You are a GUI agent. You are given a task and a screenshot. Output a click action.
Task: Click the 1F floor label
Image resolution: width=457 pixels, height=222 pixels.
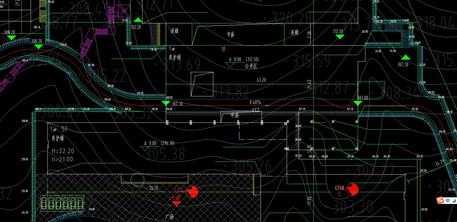coord(223,49)
